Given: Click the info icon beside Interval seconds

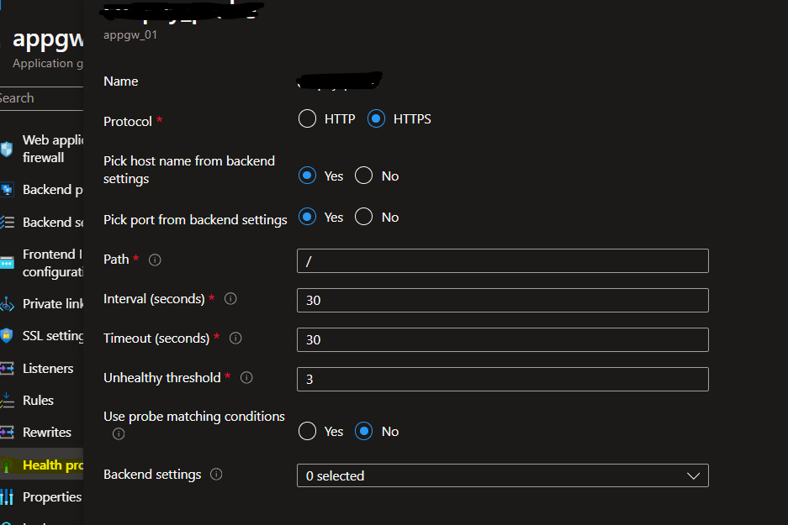Looking at the screenshot, I should click(230, 298).
